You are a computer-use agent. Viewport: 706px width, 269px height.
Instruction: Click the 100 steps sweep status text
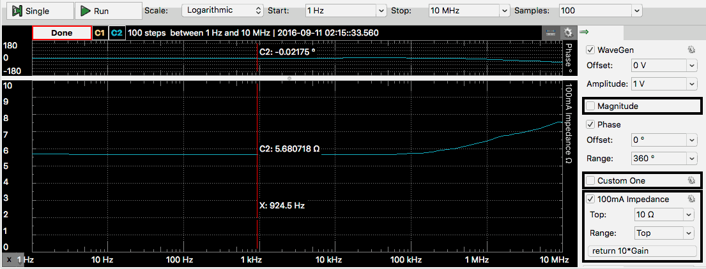tap(253, 33)
